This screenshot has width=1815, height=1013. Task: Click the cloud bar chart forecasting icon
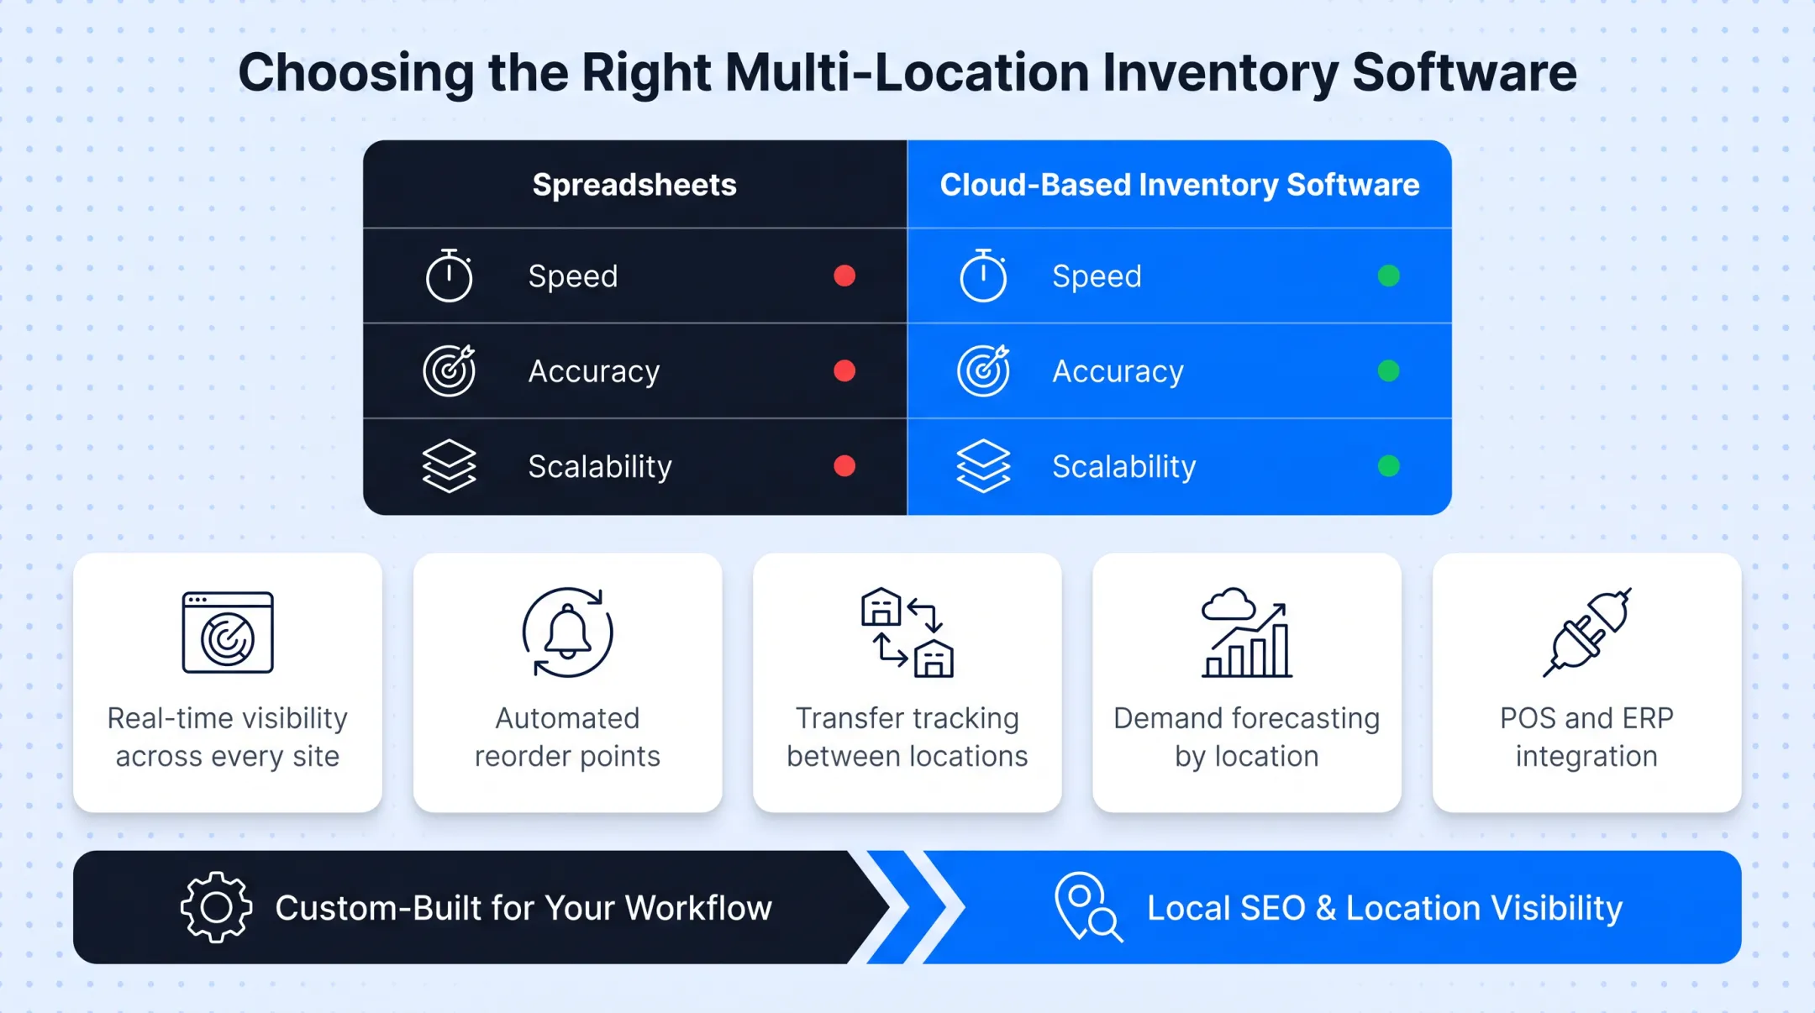tap(1247, 632)
